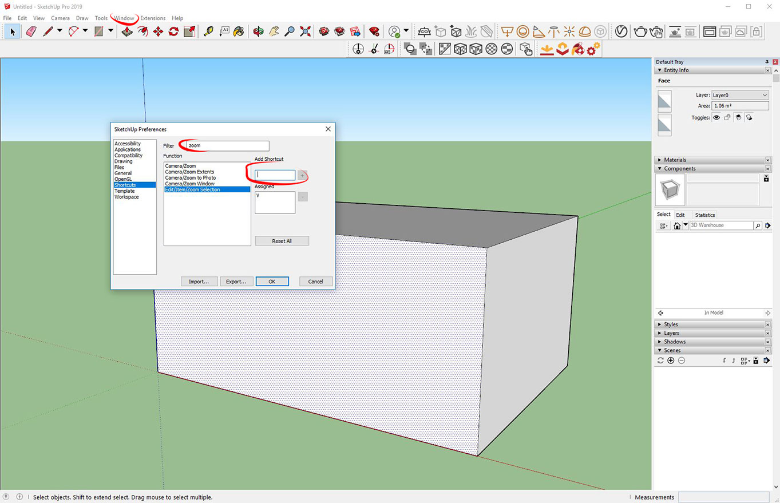Click the Zoom Extents tool

coord(305,31)
